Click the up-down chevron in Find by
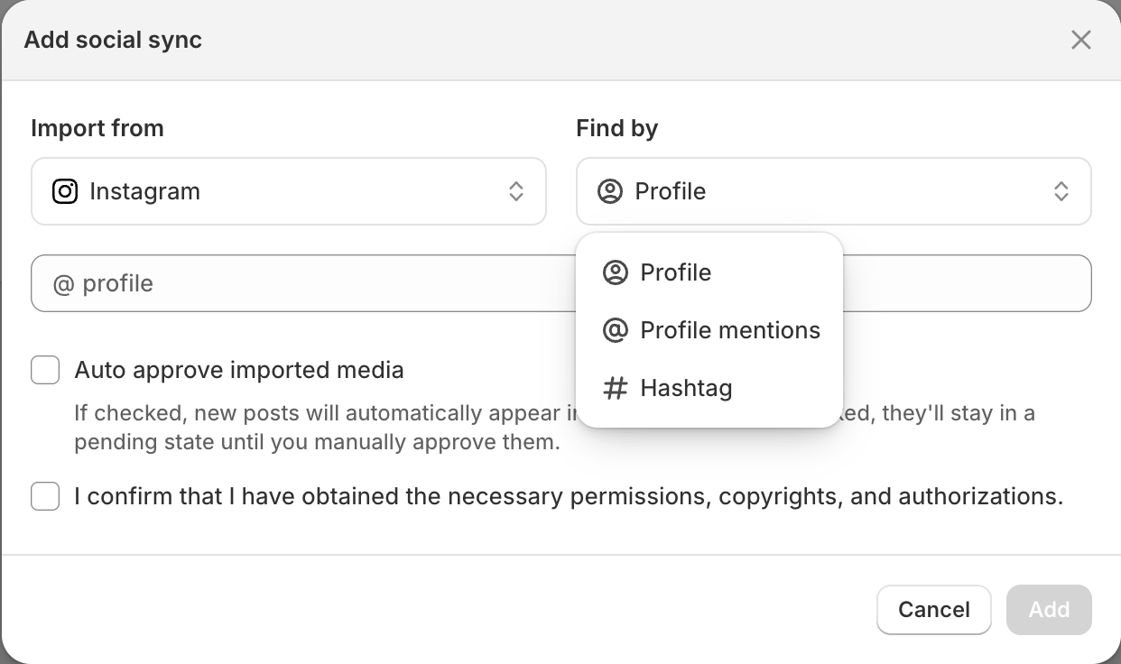Viewport: 1121px width, 664px height. (1061, 191)
